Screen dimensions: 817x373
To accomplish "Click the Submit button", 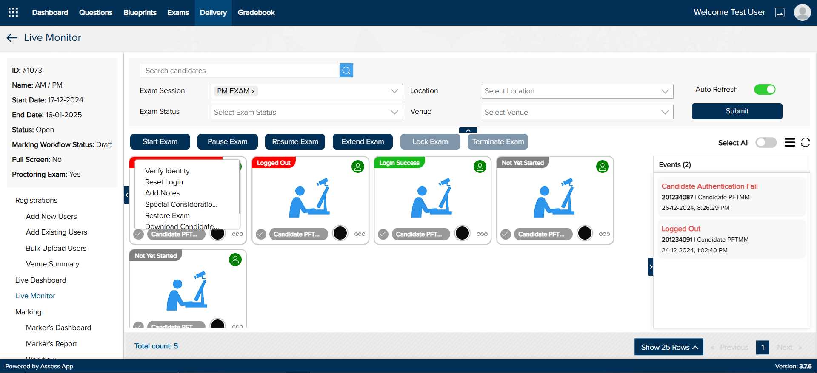I will click(x=737, y=111).
